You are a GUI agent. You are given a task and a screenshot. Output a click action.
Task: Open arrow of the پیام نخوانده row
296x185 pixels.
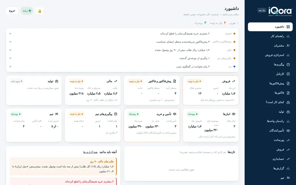click(x=11, y=67)
